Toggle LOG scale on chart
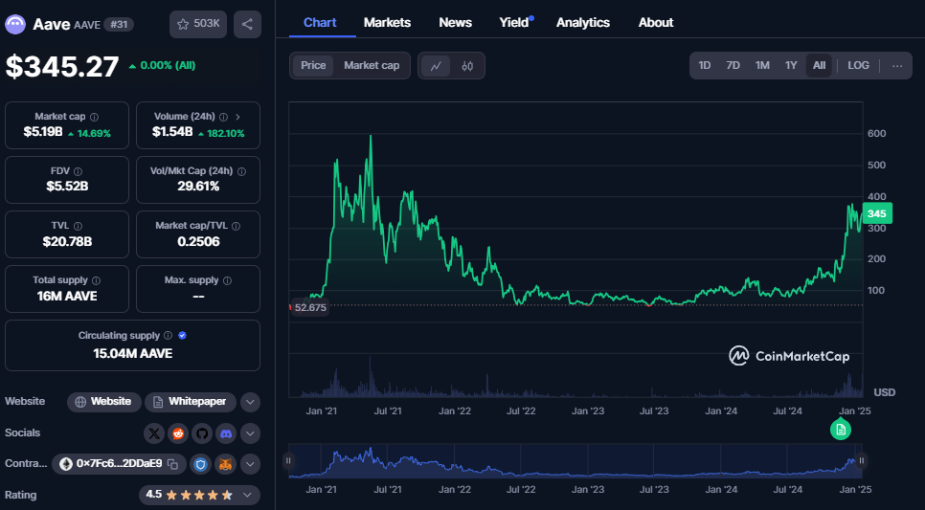Screen dimensions: 925x510 (858, 65)
